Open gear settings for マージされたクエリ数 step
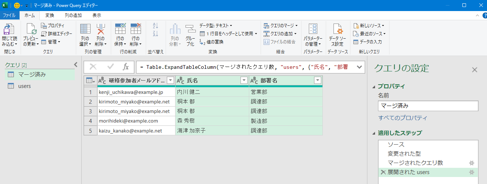487x184 pixels. [x=472, y=163]
